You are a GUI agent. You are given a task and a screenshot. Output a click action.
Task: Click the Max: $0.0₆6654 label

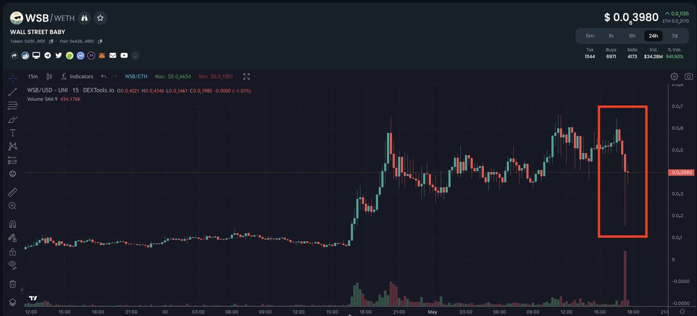pyautogui.click(x=174, y=77)
